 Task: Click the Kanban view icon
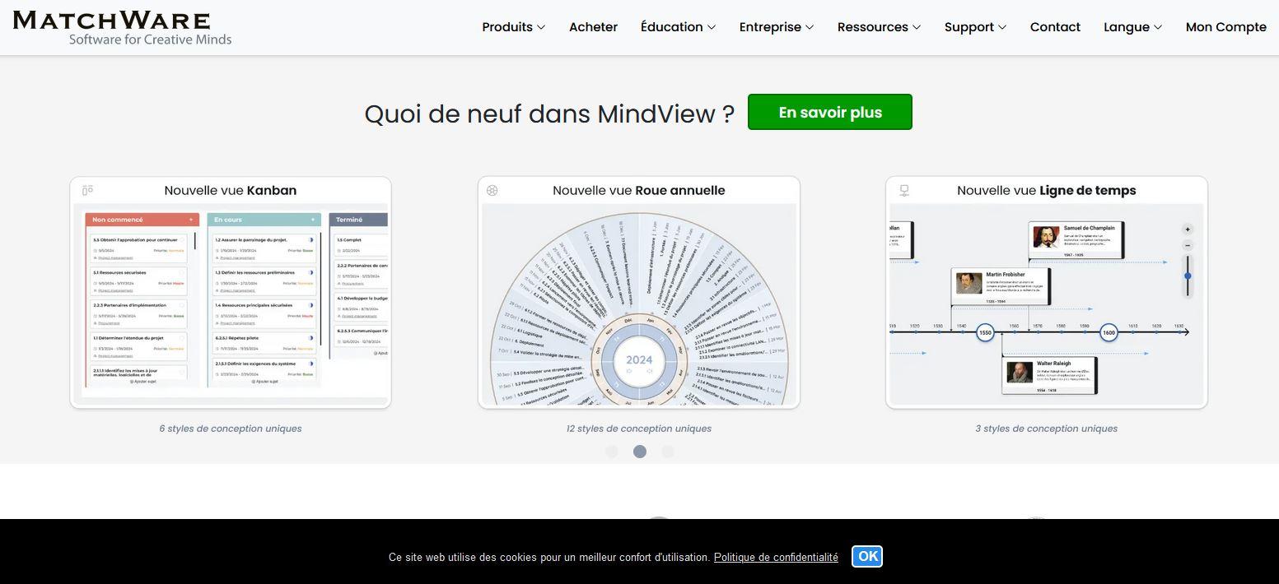[x=87, y=191]
